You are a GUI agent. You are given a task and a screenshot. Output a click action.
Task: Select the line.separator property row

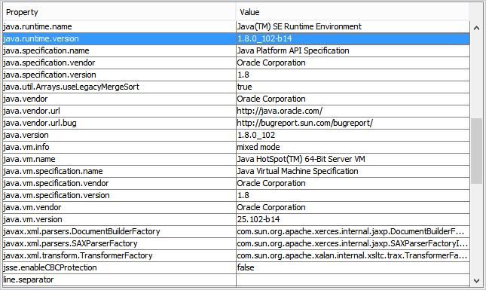[x=236, y=280]
